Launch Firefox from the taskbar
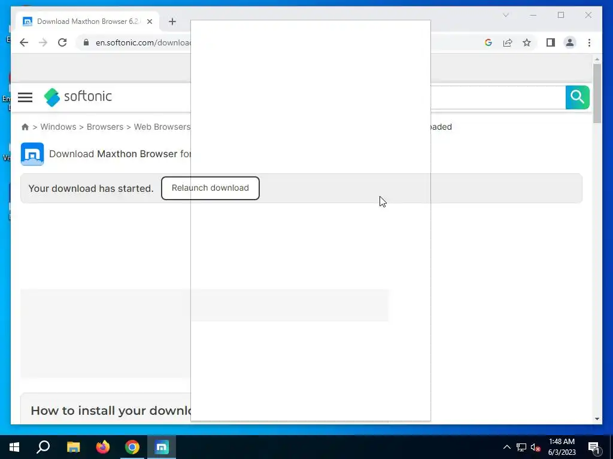Screen dimensions: 613x459 click(103, 447)
